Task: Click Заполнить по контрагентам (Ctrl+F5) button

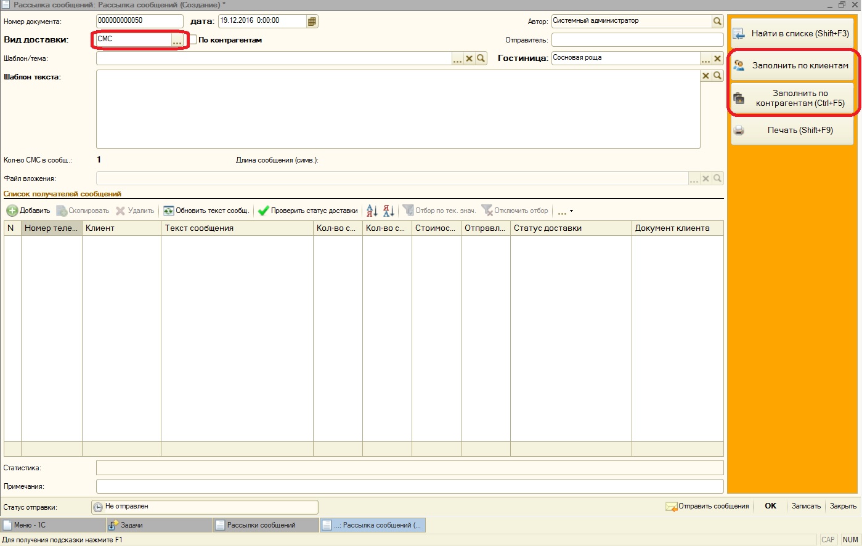Action: tap(792, 98)
